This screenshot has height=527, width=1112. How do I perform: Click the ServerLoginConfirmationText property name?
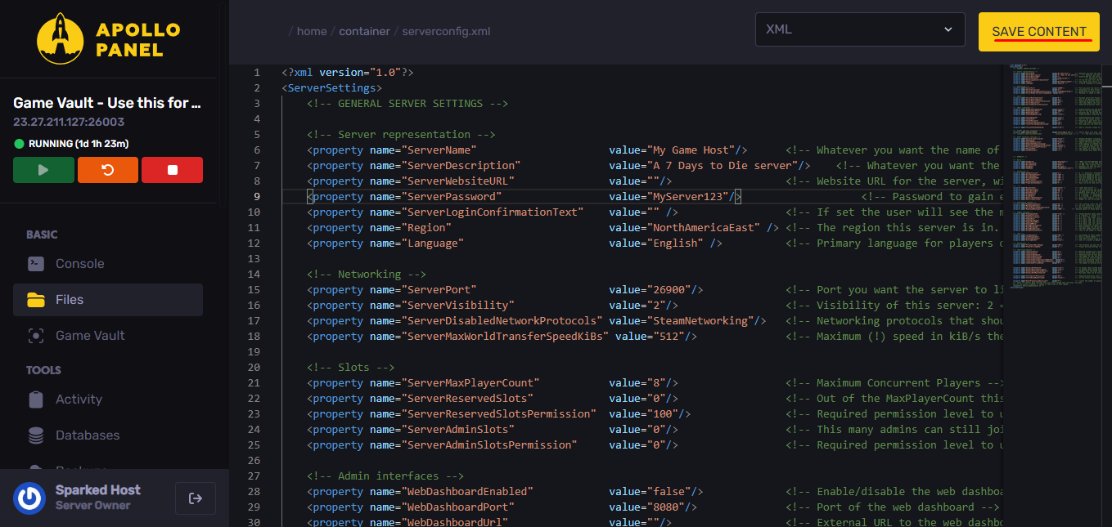[492, 212]
